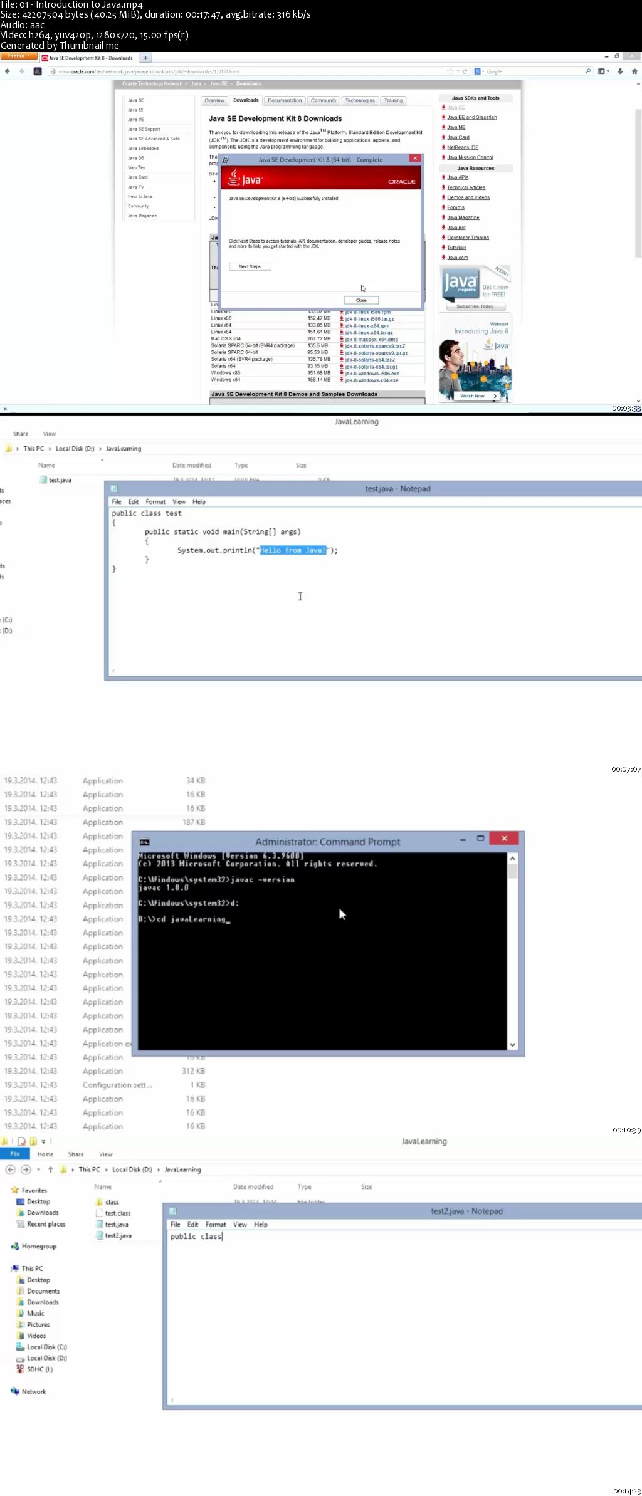Screen dimensions: 642x1496
Task: Go back in the Firefox browser
Action: coord(7,71)
